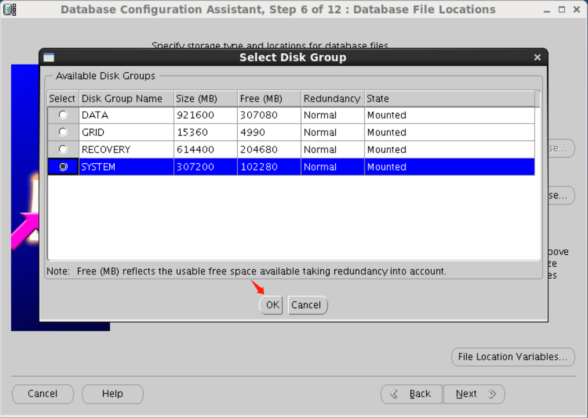Toggle the SYSTEM disk group radio button

pyautogui.click(x=63, y=166)
